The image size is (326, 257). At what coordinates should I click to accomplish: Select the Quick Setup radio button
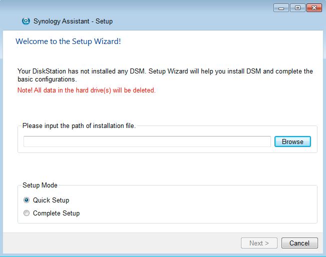(26, 200)
